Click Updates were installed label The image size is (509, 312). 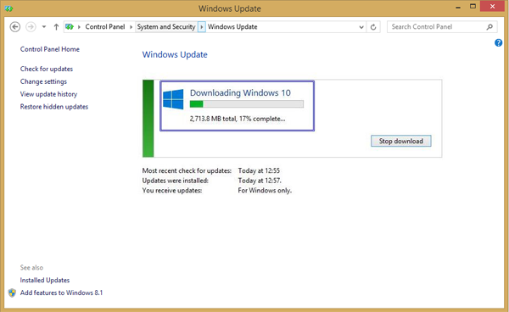click(176, 181)
